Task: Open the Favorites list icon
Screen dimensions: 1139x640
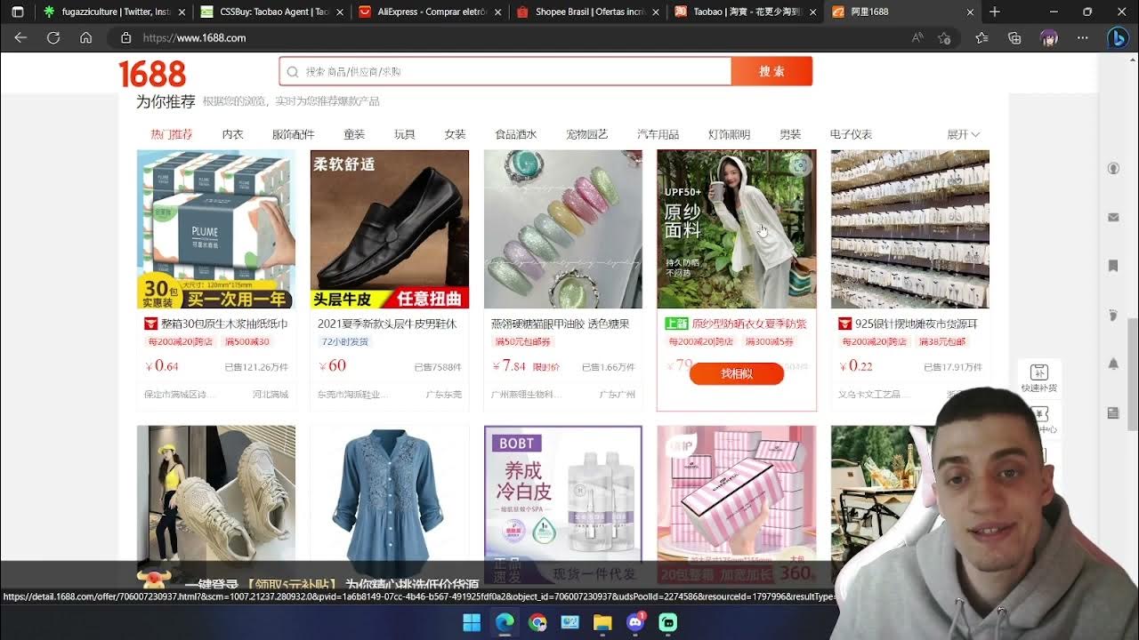Action: (981, 38)
